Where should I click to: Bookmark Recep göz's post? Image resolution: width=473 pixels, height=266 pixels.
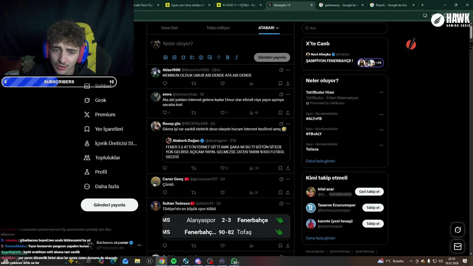pyautogui.click(x=280, y=168)
